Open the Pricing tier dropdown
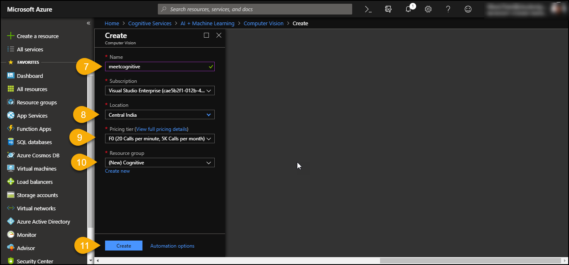 160,139
